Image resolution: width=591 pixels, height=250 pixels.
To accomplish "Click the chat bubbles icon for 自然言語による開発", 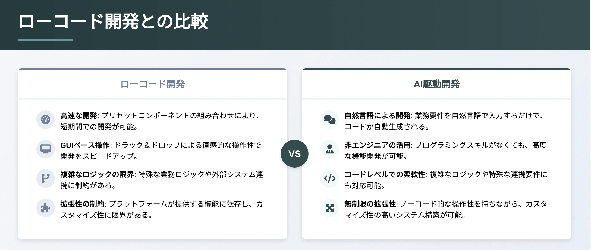I will pyautogui.click(x=330, y=119).
